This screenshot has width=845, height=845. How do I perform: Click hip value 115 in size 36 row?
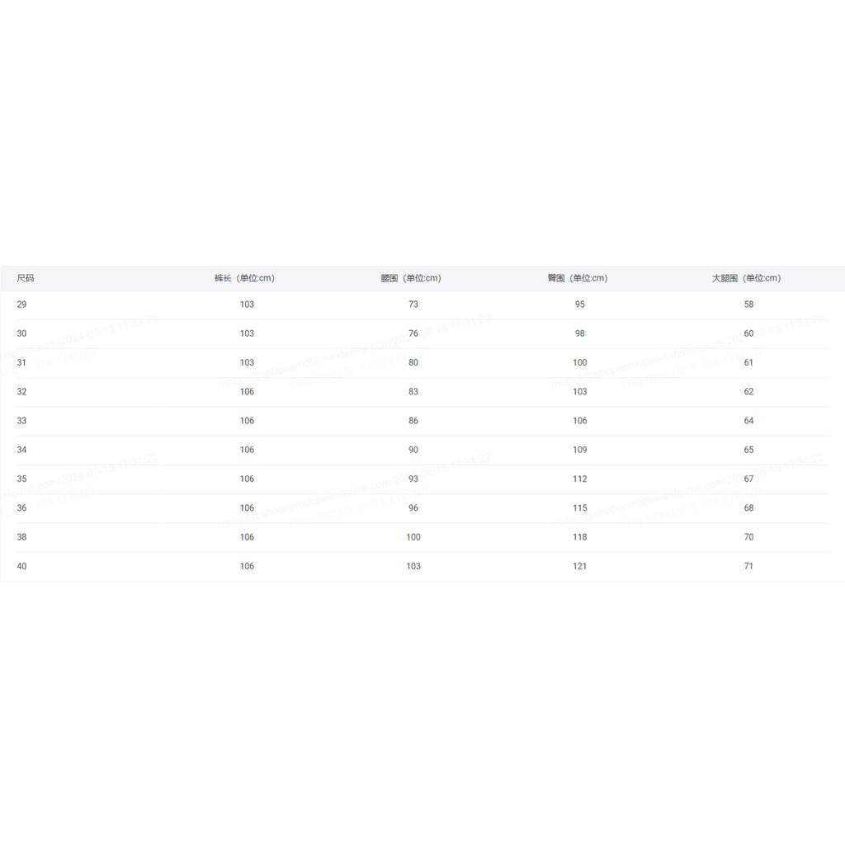point(580,508)
